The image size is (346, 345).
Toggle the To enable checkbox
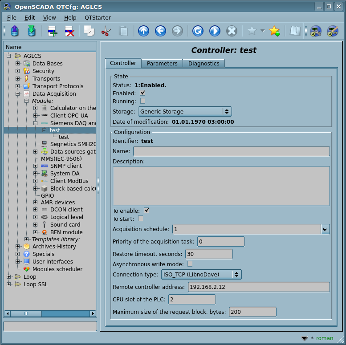click(147, 210)
